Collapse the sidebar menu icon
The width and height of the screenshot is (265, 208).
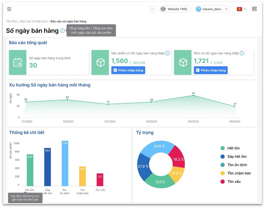pyautogui.click(x=9, y=9)
